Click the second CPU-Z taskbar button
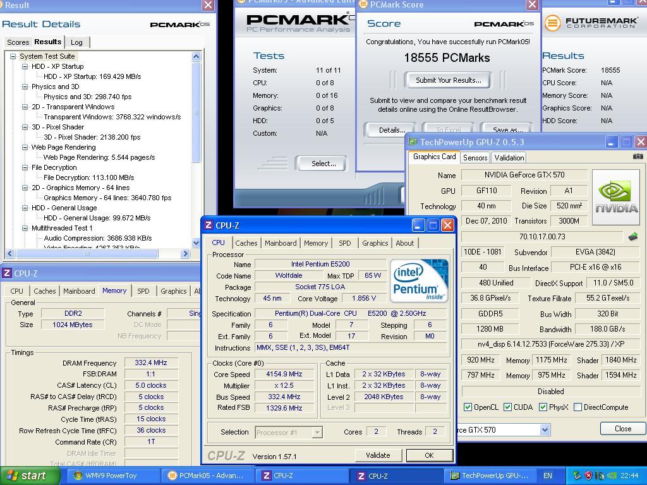The width and height of the screenshot is (647, 485). tap(396, 476)
